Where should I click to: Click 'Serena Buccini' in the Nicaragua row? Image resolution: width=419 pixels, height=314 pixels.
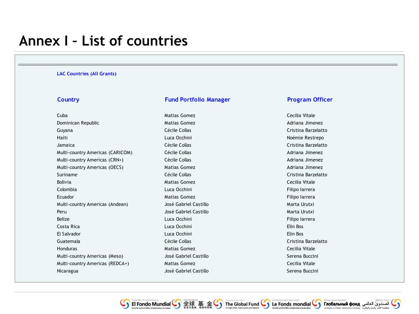(x=302, y=271)
